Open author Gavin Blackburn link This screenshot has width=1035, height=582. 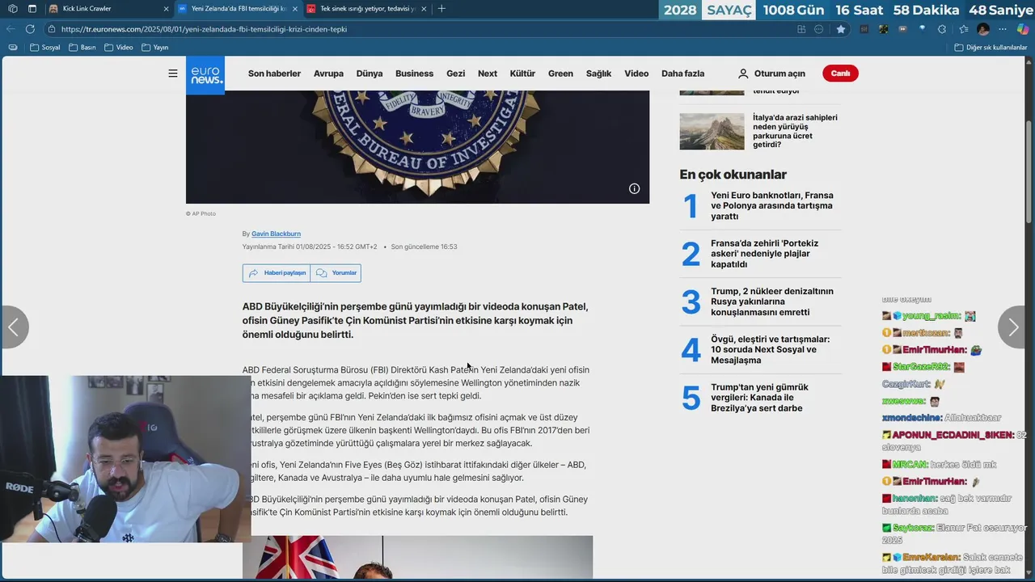coord(276,234)
